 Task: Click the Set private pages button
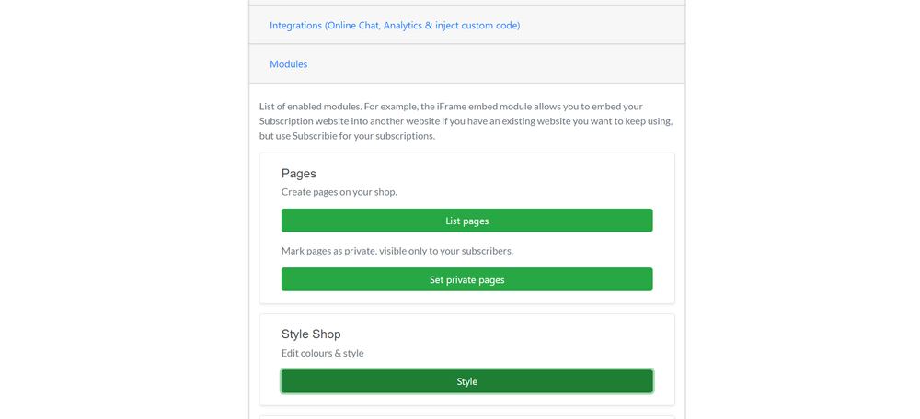click(467, 279)
